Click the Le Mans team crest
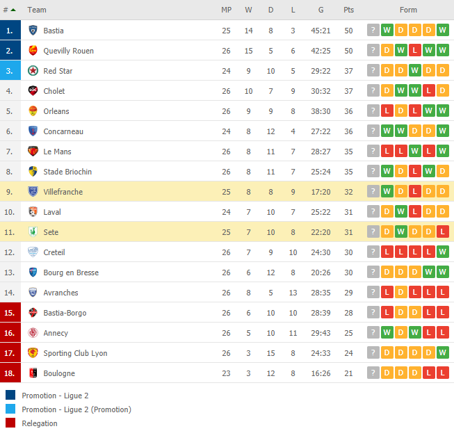 pos(33,151)
